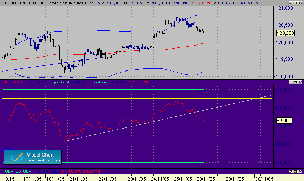Click the 'OBV_ED' indicator name label
Image resolution: width=304 pixels, height=181 pixels.
pos(13,171)
